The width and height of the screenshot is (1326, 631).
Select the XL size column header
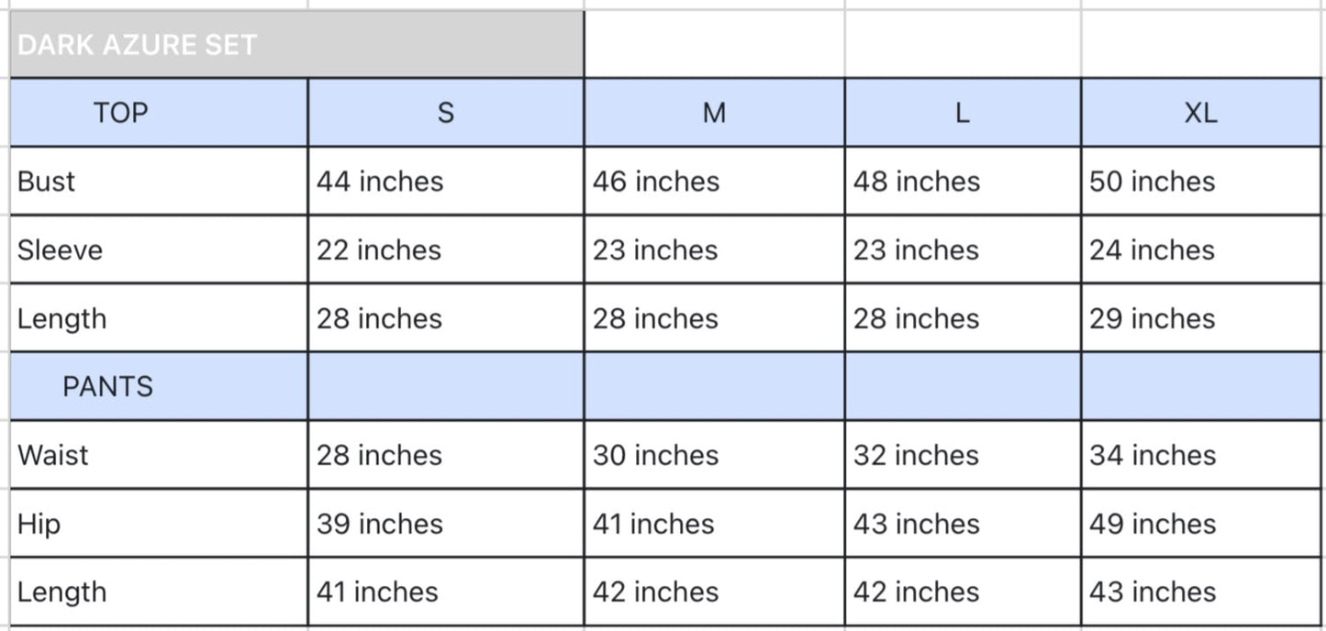pyautogui.click(x=1201, y=113)
